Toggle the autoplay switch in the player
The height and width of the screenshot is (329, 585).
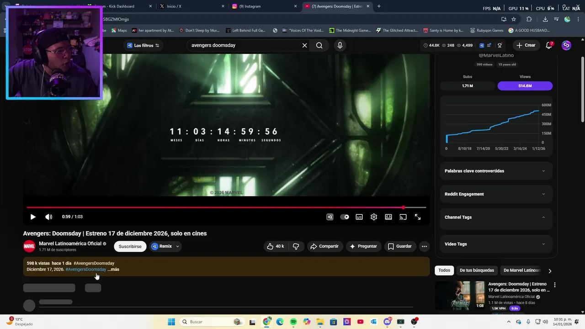pos(345,217)
